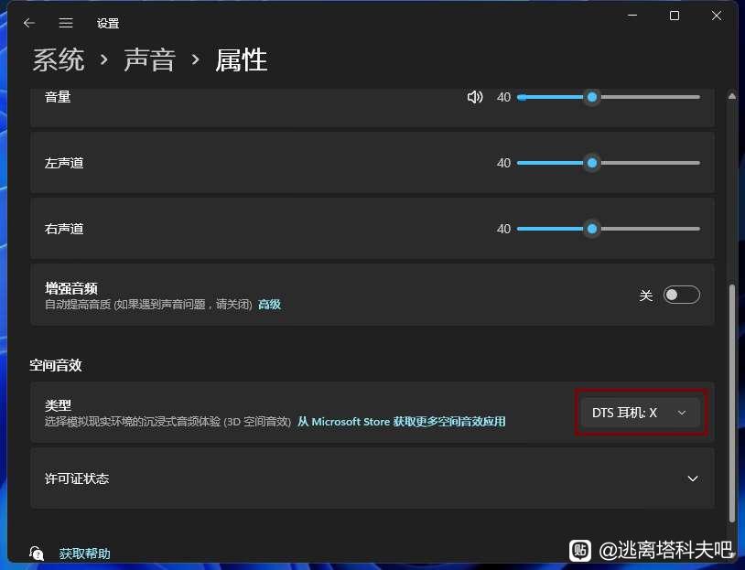This screenshot has width=745, height=570.
Task: Click the scrollbar up arrow
Action: [x=731, y=96]
